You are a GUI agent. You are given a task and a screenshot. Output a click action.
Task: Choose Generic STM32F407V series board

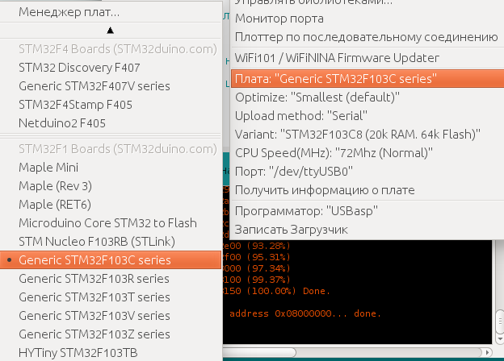(87, 86)
